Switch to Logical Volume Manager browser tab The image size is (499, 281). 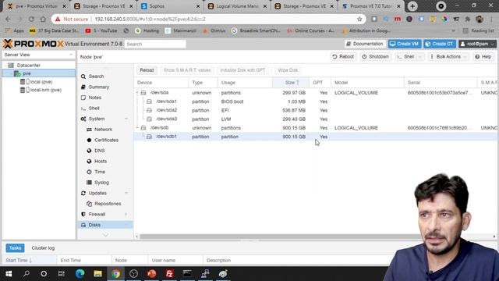[237, 6]
